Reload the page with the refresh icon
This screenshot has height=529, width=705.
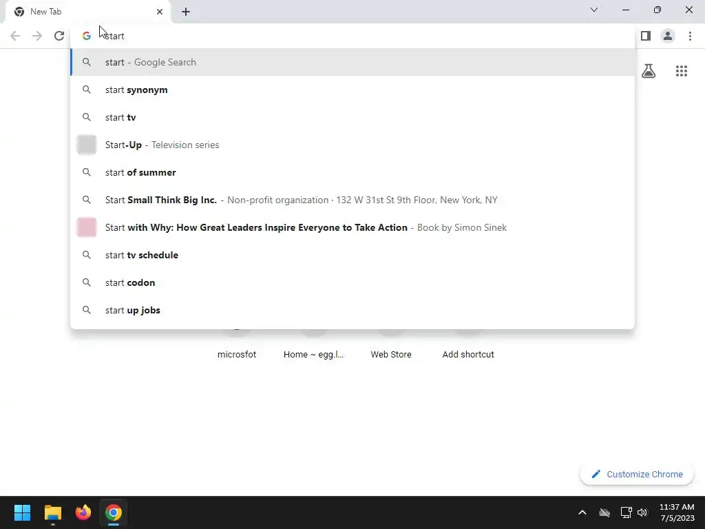[x=59, y=36]
